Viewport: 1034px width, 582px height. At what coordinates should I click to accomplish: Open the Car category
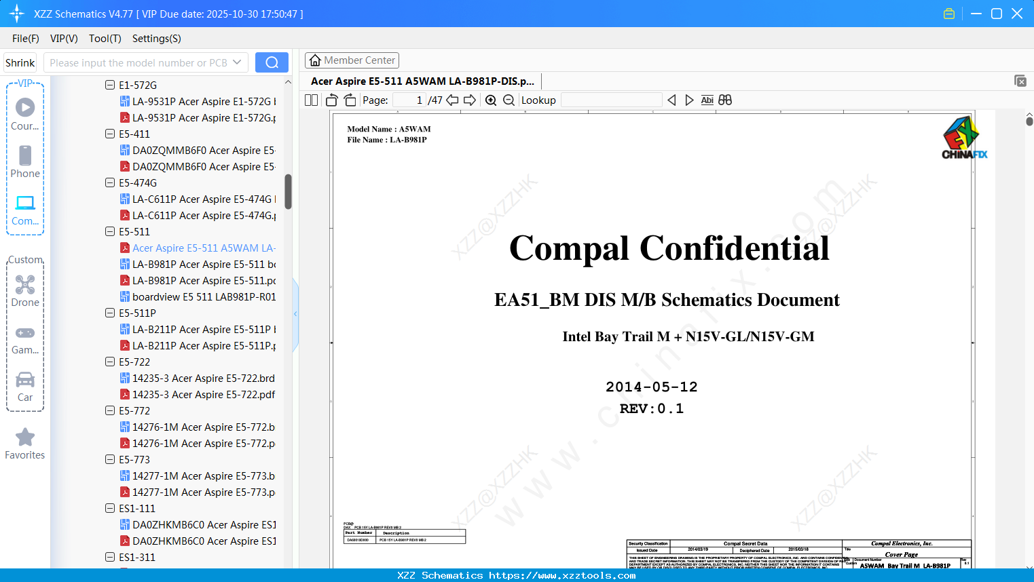pos(25,387)
